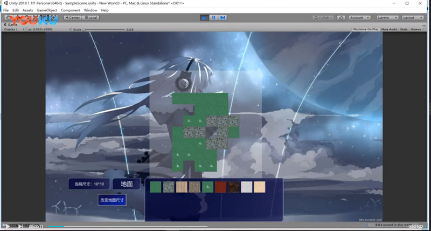Toggle Maximize On Play
This screenshot has width=431, height=231.
pyautogui.click(x=366, y=29)
